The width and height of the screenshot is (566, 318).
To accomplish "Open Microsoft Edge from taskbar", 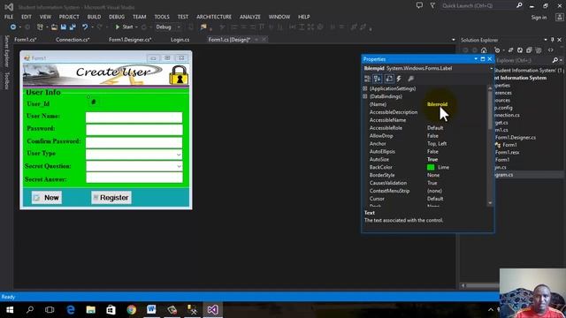I will [71, 310].
